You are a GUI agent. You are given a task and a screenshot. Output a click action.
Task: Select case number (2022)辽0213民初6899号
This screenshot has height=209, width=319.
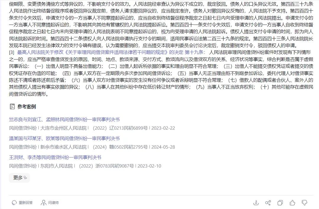(120, 128)
